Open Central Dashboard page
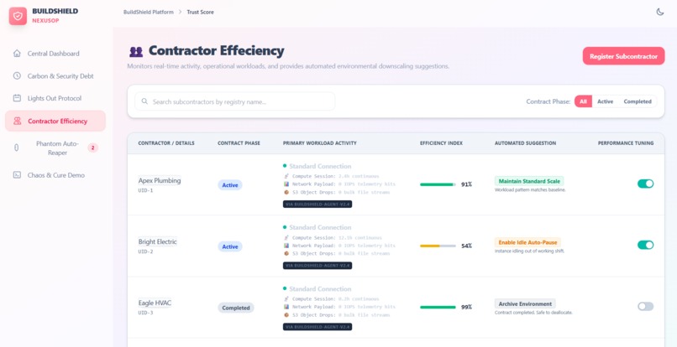 point(55,54)
